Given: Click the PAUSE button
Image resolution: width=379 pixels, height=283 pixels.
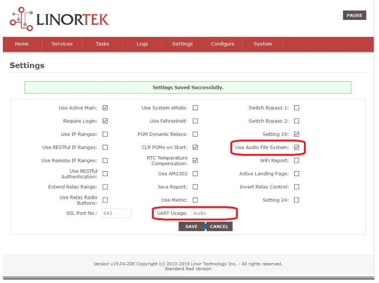Looking at the screenshot, I should pyautogui.click(x=354, y=15).
